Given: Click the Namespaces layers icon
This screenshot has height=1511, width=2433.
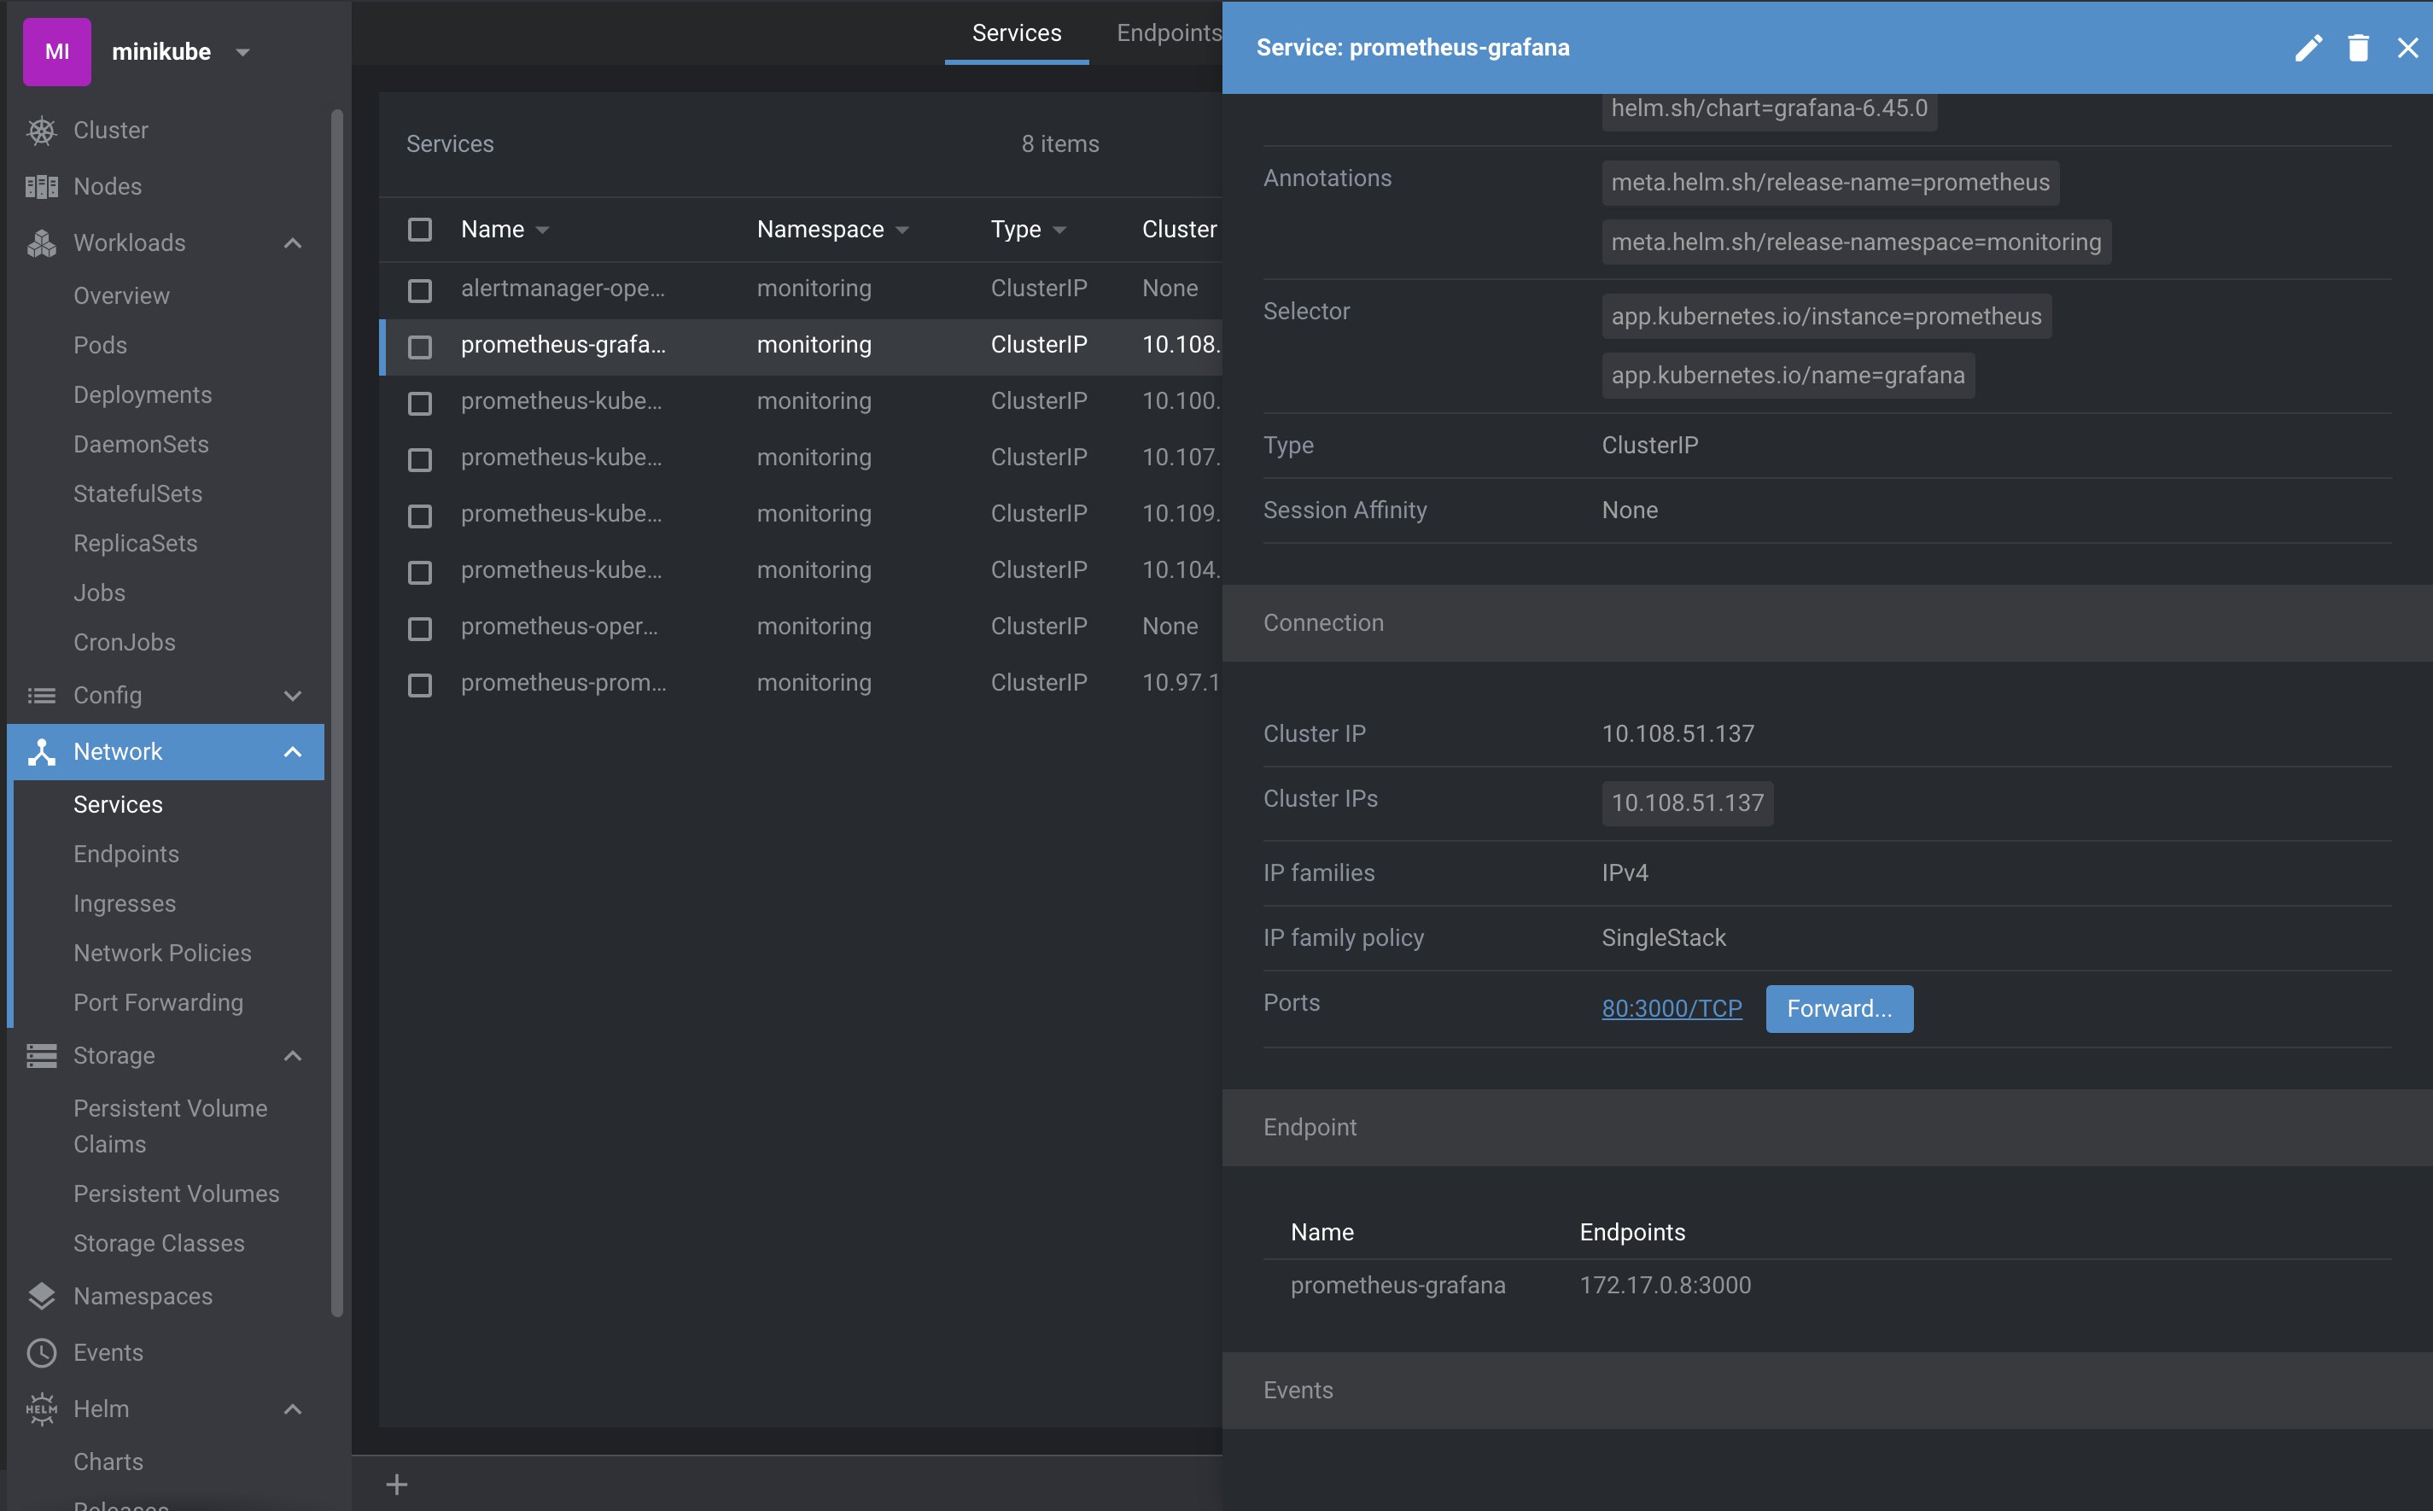Looking at the screenshot, I should tap(41, 1296).
